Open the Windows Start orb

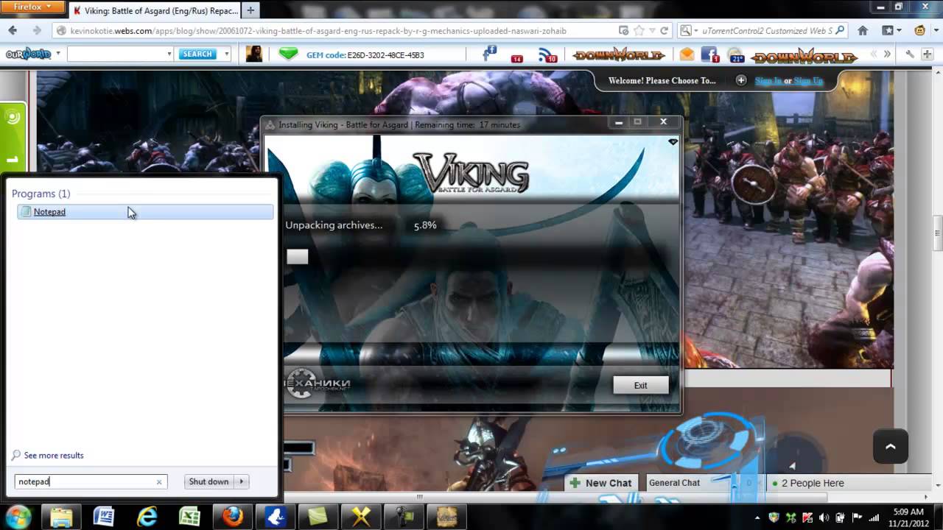tap(18, 516)
